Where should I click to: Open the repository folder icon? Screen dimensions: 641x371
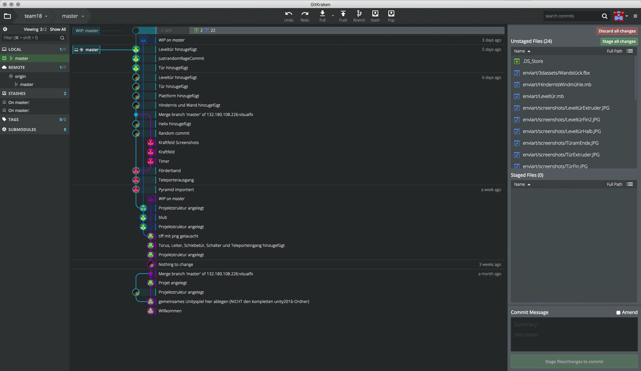tap(7, 16)
